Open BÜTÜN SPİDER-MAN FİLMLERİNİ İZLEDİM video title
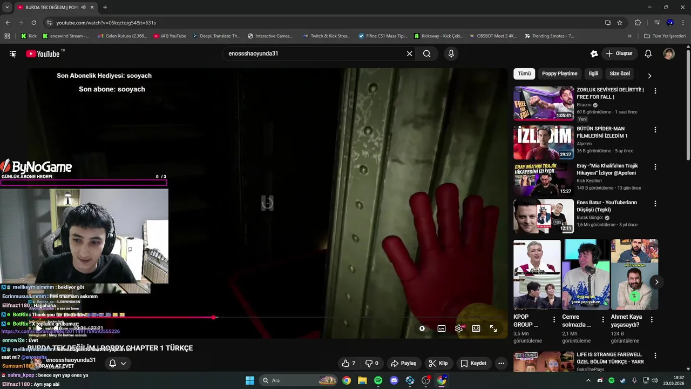 pos(602,133)
